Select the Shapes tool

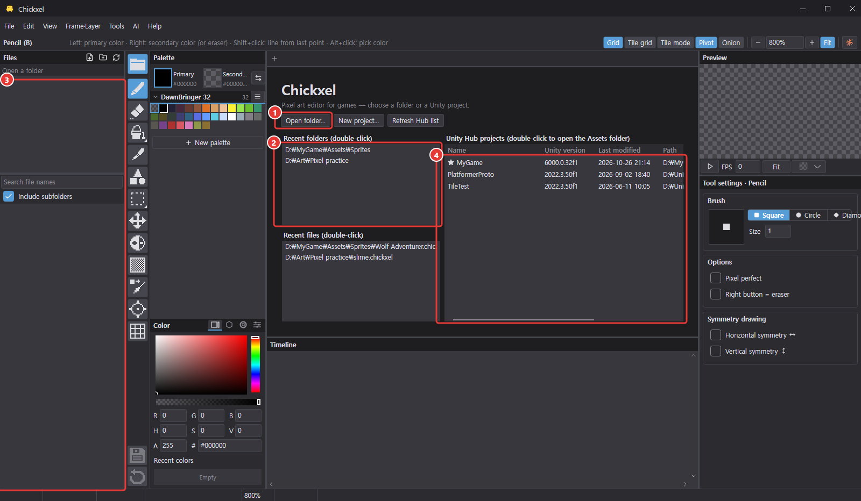pyautogui.click(x=138, y=177)
